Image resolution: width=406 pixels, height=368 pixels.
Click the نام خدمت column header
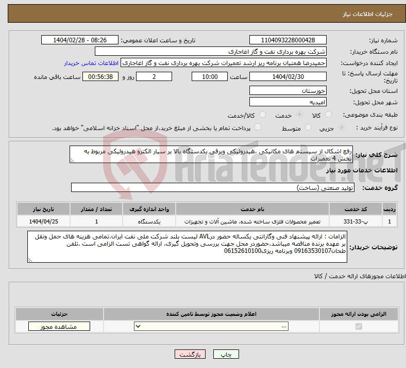252,209
